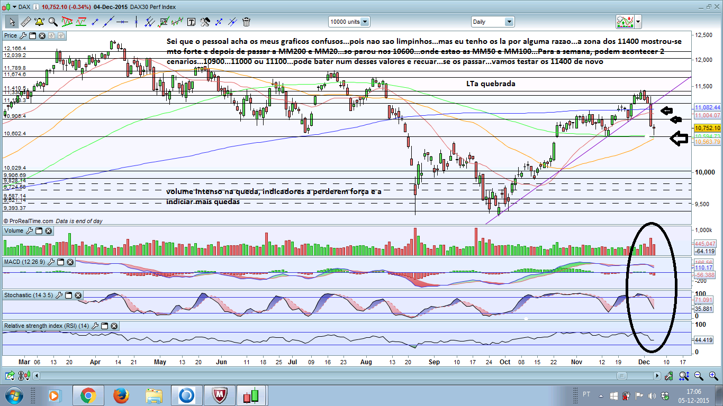Launch Google Chrome from taskbar
This screenshot has height=406, width=723.
[x=88, y=395]
